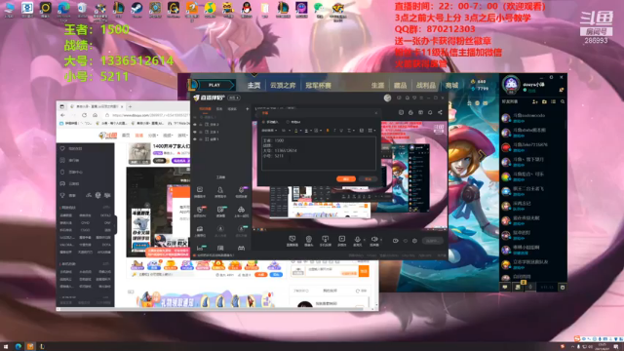Click the share icon in streaming app header
Viewport: 624px width, 351px height.
440,113
